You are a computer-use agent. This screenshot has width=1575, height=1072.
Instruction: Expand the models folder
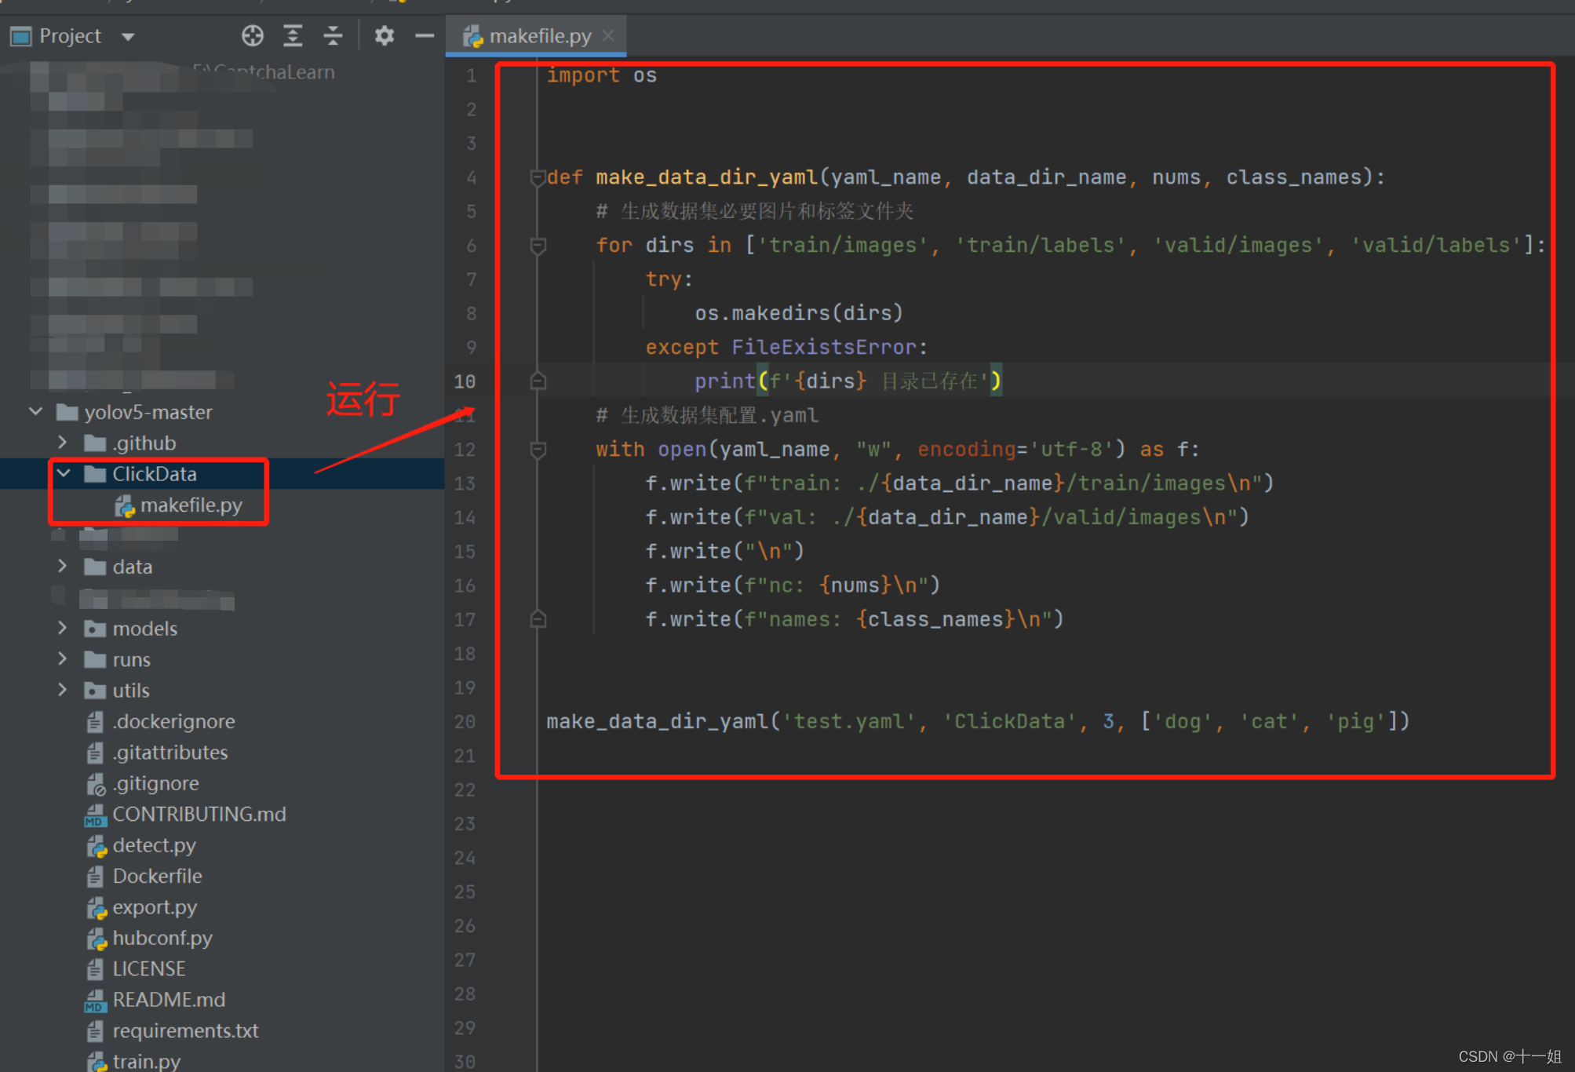[x=63, y=628]
